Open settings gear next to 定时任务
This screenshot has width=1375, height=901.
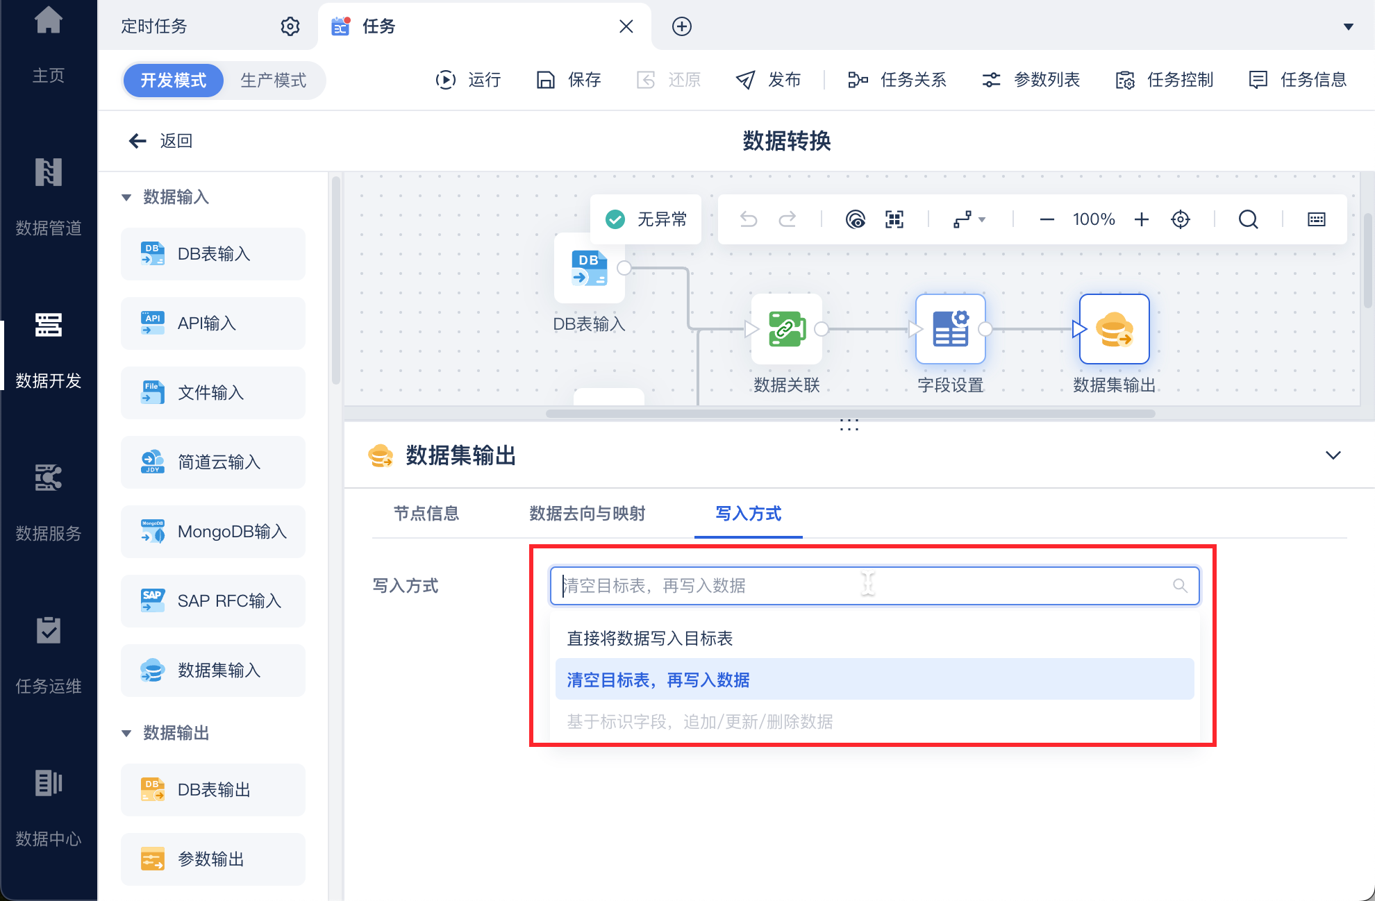290,26
